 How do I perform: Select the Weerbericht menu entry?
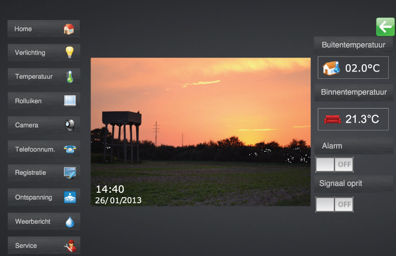pyautogui.click(x=44, y=221)
